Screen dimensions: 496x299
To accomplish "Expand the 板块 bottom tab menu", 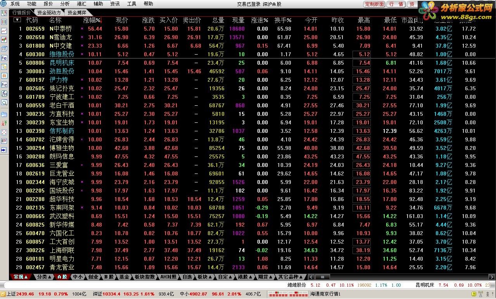I will pos(205,277).
